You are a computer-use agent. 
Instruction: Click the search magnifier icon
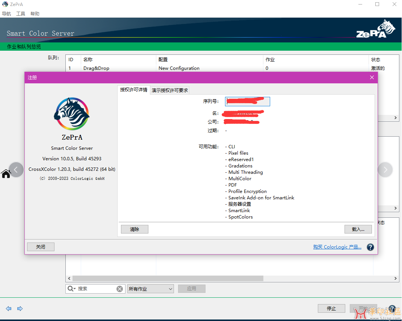[x=70, y=289]
